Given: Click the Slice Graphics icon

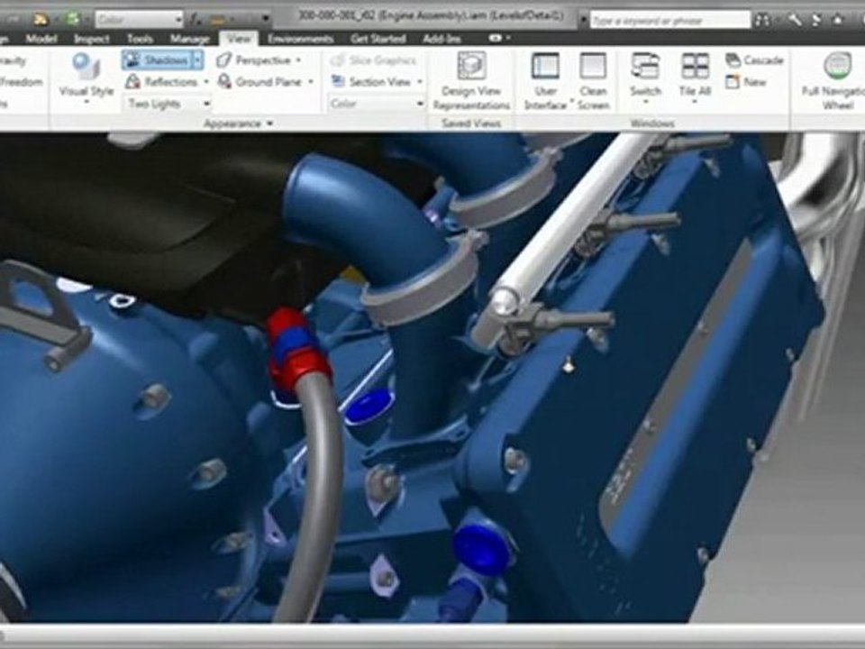Looking at the screenshot, I should 338,60.
